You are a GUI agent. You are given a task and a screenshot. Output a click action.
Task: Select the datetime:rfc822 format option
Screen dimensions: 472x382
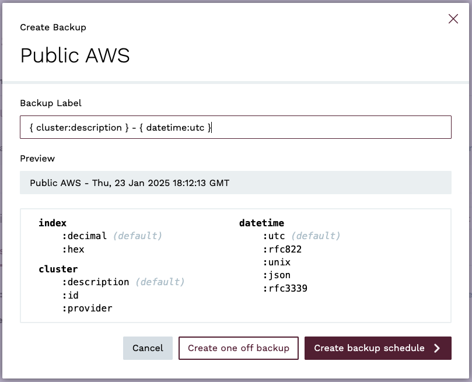[281, 249]
